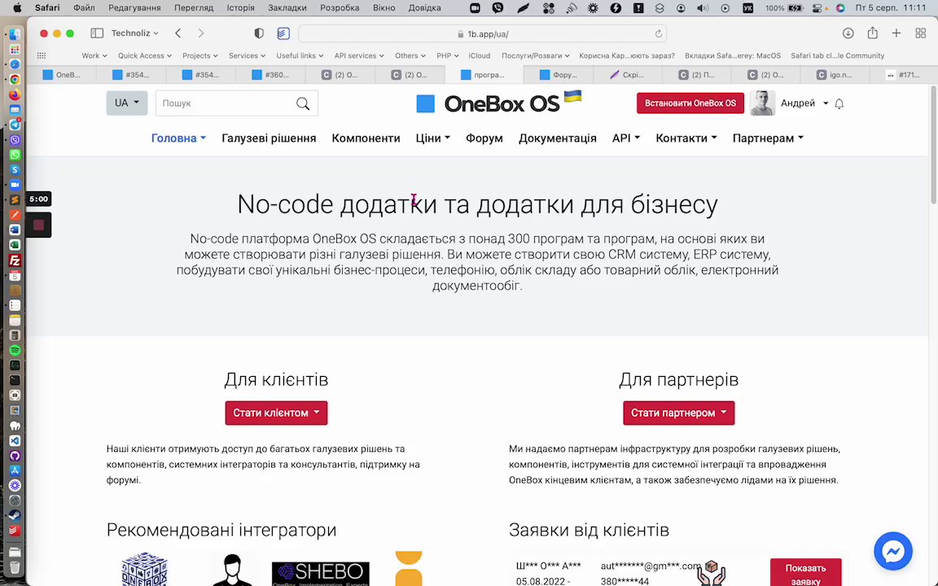Open the favorites grid icon in bookmarks bar

point(42,55)
